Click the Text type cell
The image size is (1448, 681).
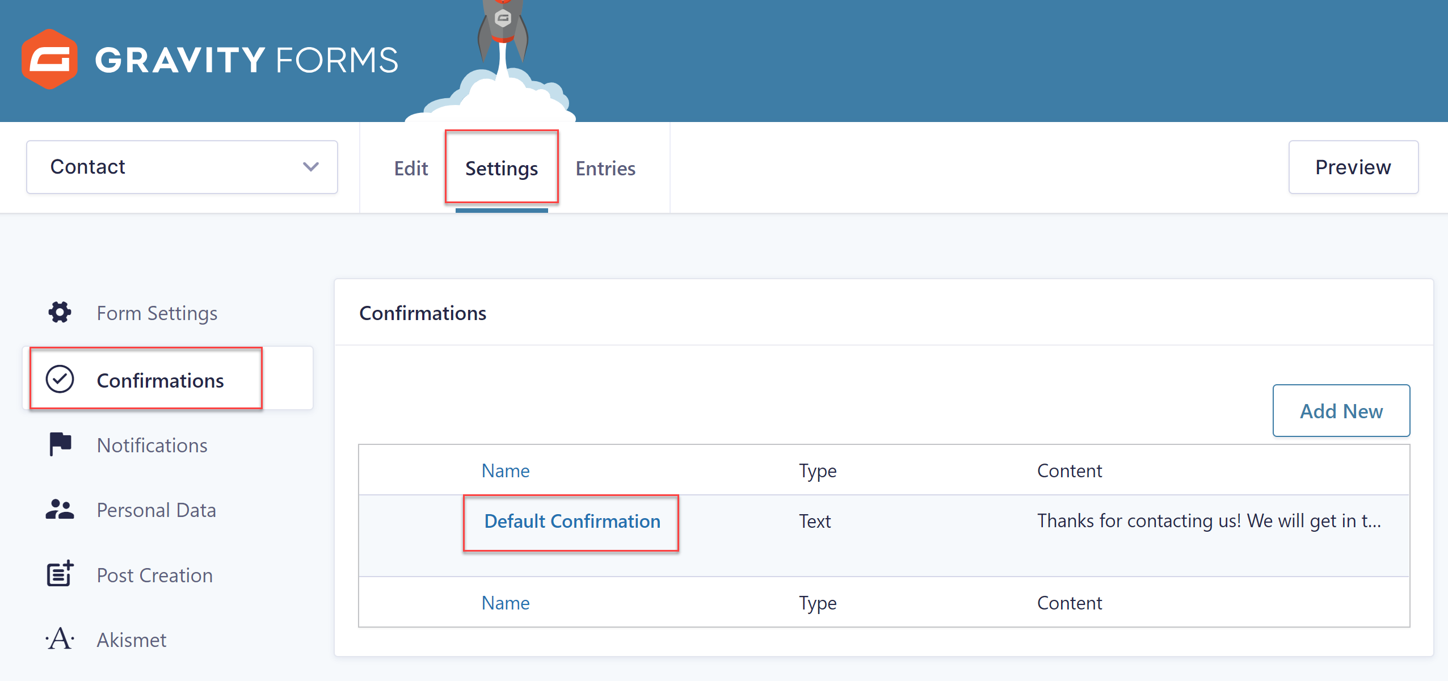pos(815,522)
